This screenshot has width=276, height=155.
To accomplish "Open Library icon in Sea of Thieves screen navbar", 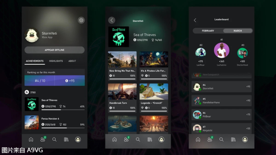I will [x=150, y=139].
